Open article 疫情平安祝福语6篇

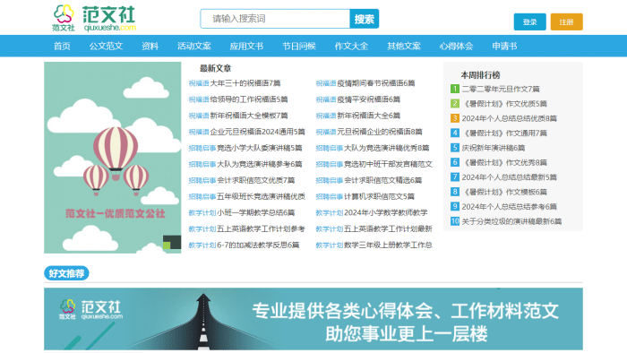point(369,99)
